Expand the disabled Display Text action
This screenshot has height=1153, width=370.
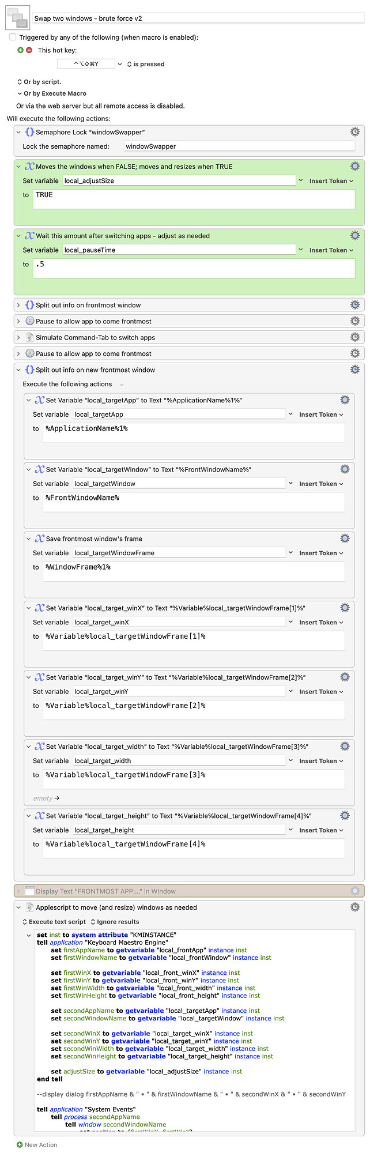pos(18,891)
